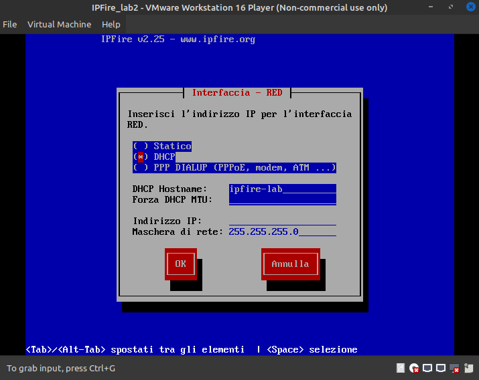Click the Forza DHCP MTU field
Screen dimensions: 479x380
click(x=283, y=200)
